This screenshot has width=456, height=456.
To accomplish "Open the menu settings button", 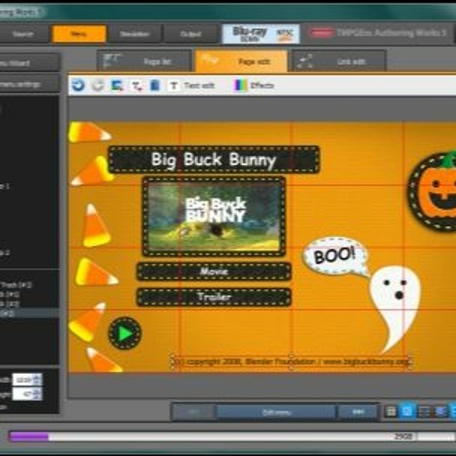I will click(x=29, y=84).
